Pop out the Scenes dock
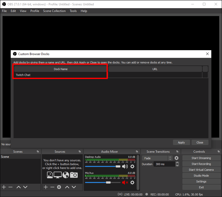The image size is (222, 197). tap(38, 152)
